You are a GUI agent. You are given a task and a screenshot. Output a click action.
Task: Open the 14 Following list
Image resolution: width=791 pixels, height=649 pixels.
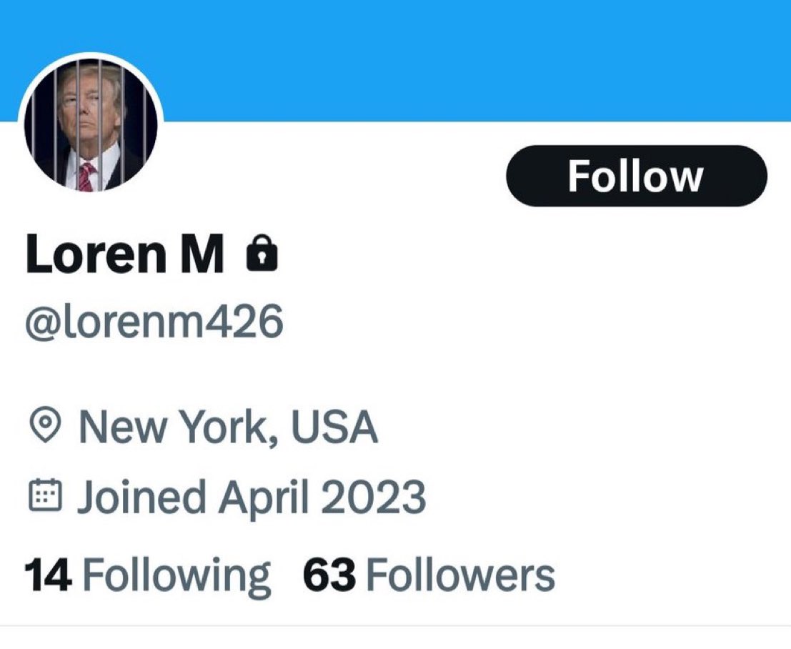pos(148,575)
